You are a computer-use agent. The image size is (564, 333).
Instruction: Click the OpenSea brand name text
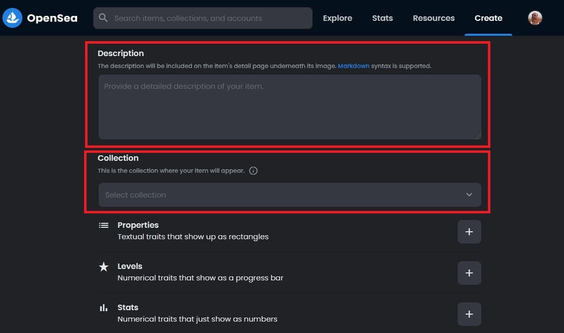(52, 18)
